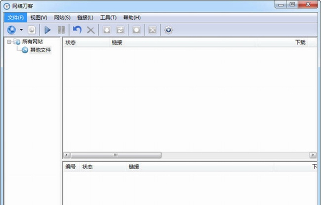321x205 pixels.
Task: Select 所有网站 in the tree
Action: 32,42
